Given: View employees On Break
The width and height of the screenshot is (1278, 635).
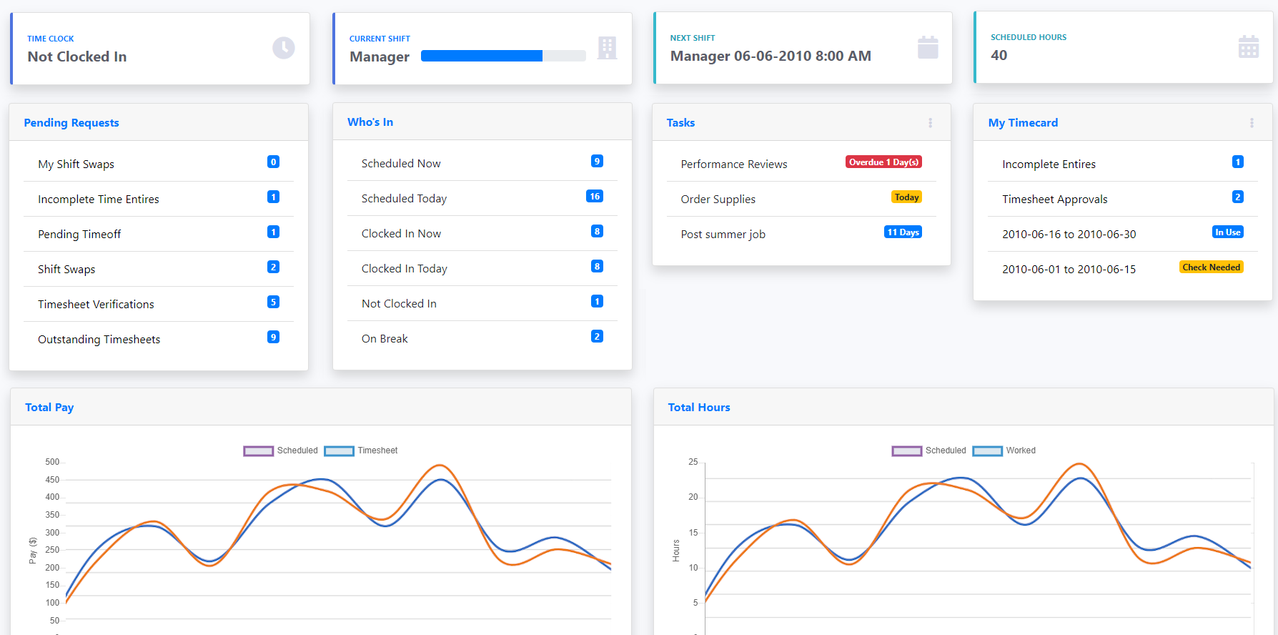Looking at the screenshot, I should (x=482, y=338).
